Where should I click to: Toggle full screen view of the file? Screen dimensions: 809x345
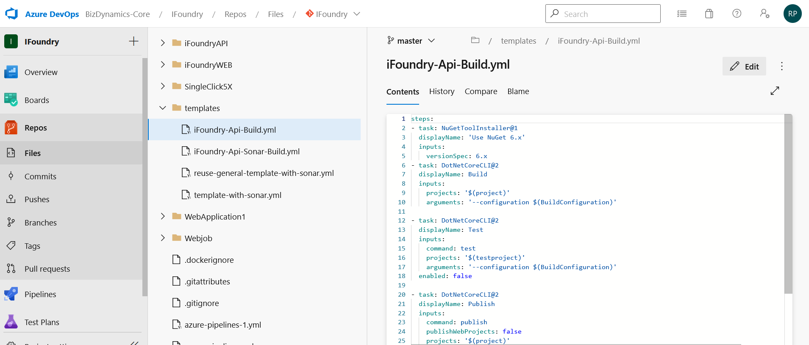pos(775,91)
